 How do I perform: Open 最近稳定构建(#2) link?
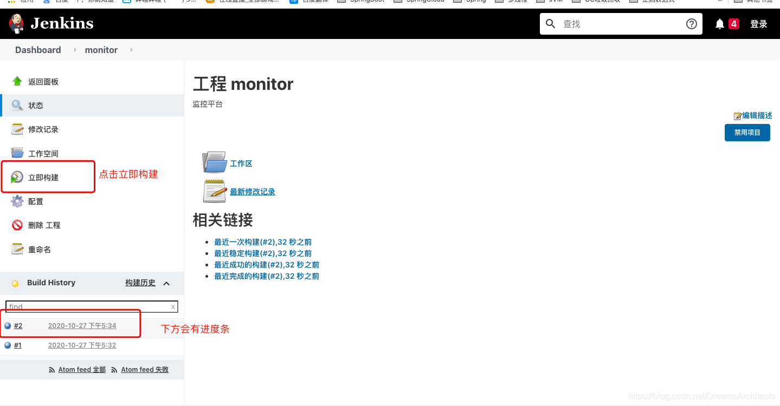263,253
